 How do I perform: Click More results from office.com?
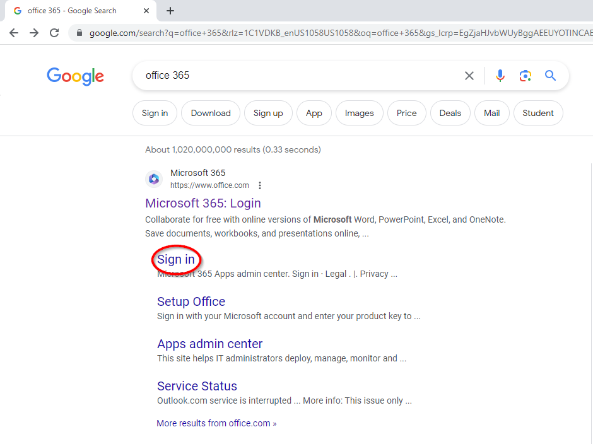[216, 423]
